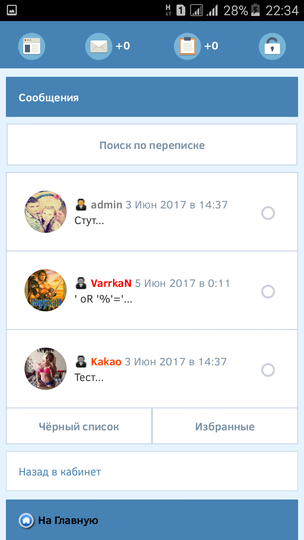The height and width of the screenshot is (540, 304).
Task: Go to На Главную link
Action: tap(68, 521)
